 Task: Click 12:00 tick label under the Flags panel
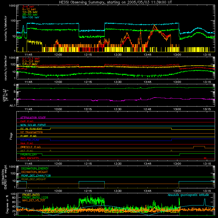pos(58,164)
